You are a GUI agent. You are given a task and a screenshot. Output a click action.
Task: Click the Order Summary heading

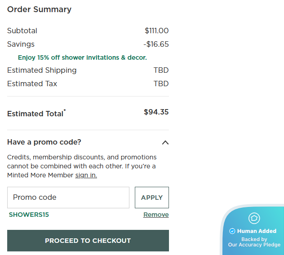coord(39,9)
